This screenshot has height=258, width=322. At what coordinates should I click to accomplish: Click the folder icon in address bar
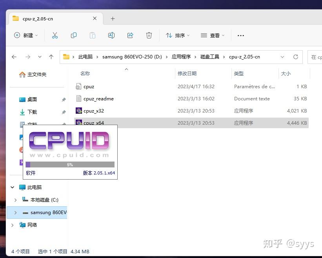[x=66, y=56]
